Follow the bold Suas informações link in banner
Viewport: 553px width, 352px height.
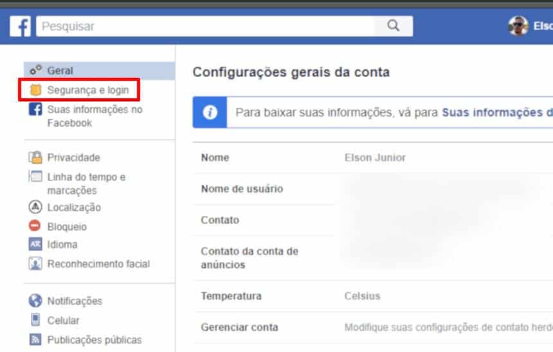point(497,112)
